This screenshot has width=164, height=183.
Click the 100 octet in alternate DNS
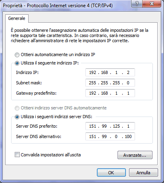(128, 136)
